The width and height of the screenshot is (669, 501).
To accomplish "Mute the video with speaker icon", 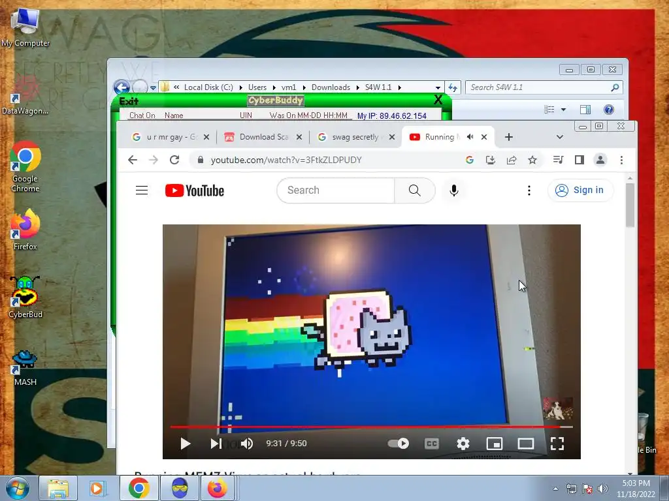I will 246,444.
